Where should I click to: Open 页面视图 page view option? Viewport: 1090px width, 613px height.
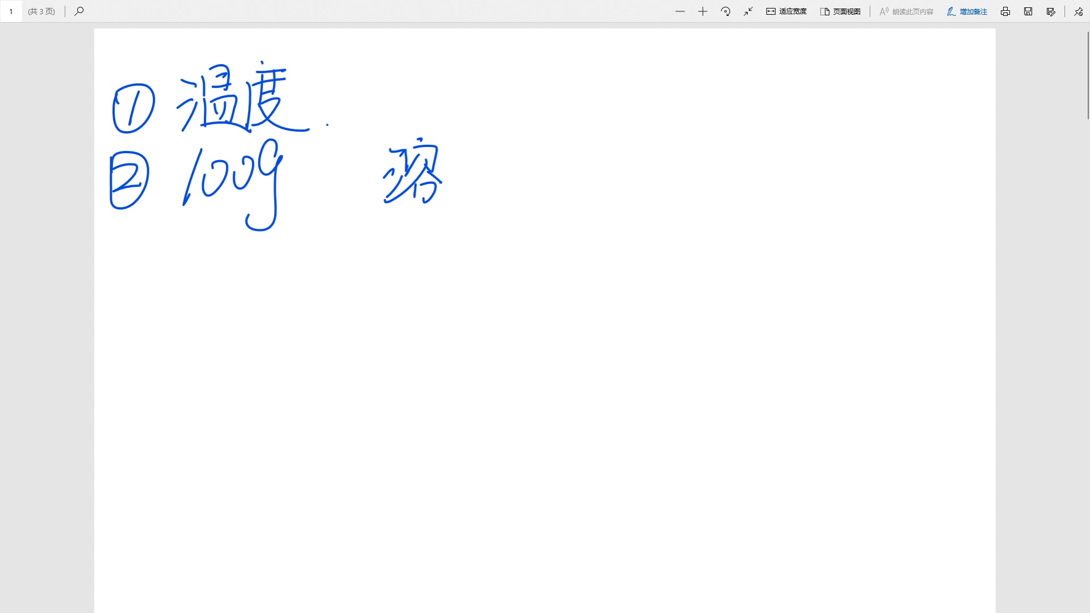(x=841, y=11)
